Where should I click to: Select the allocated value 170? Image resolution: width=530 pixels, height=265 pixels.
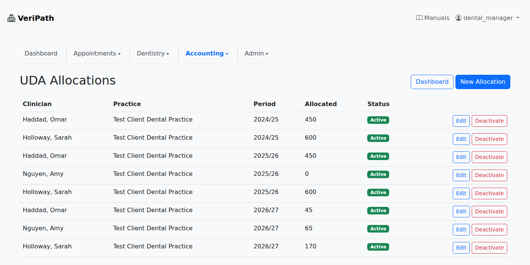[310, 246]
